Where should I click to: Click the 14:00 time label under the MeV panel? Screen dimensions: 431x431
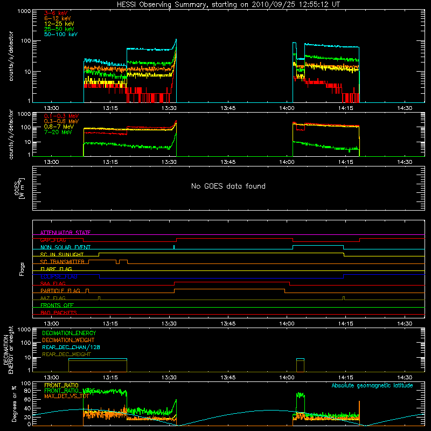click(287, 162)
